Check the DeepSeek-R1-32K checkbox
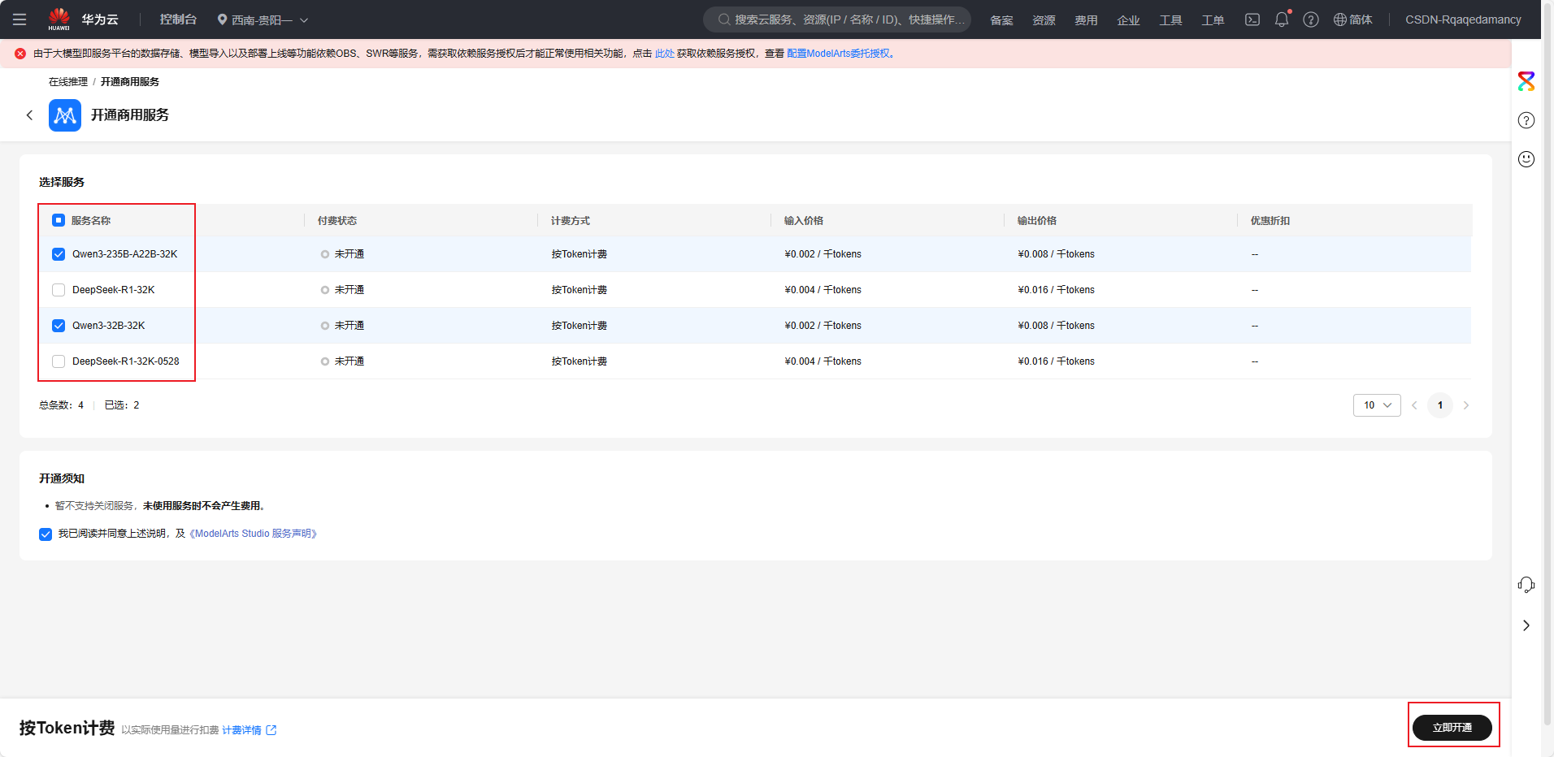The image size is (1554, 757). click(59, 290)
